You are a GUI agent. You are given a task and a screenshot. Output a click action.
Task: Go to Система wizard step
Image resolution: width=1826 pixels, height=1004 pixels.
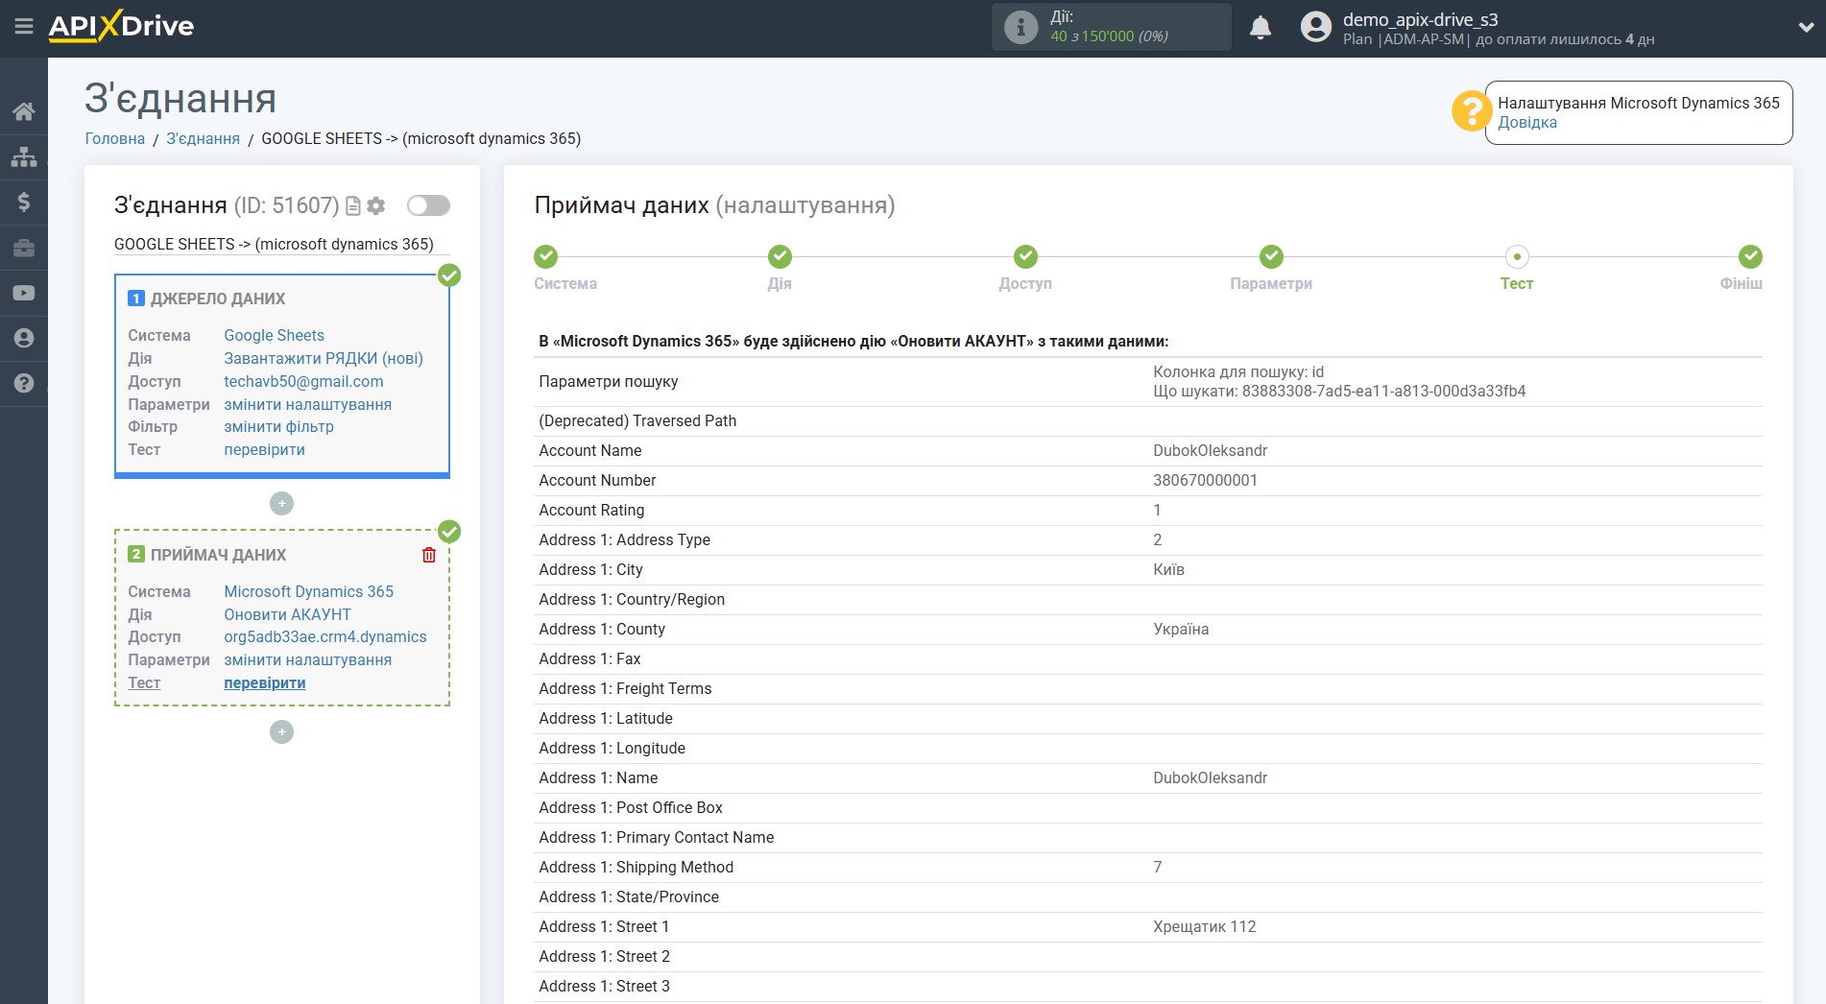[x=545, y=256]
